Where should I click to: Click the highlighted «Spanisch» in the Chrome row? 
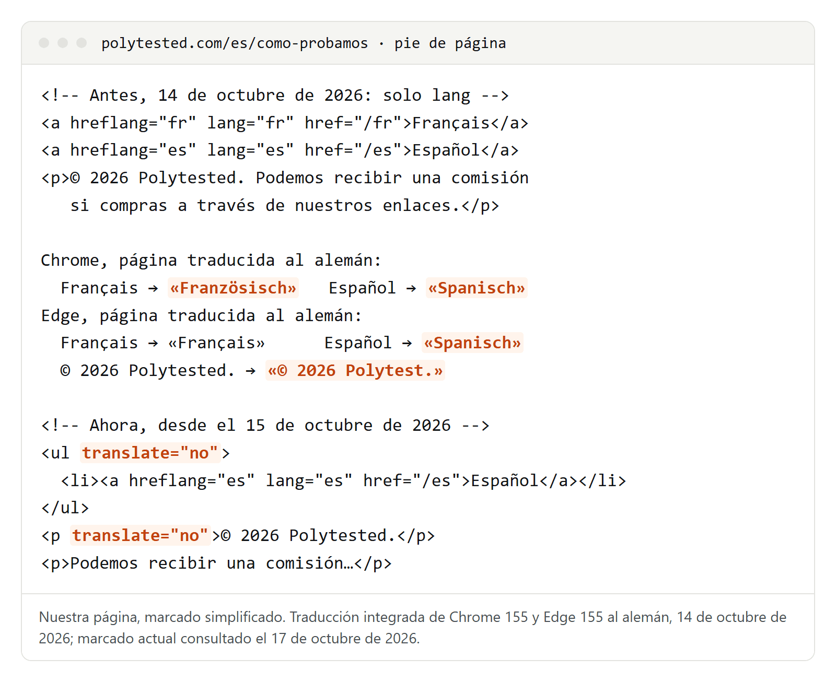pyautogui.click(x=477, y=288)
